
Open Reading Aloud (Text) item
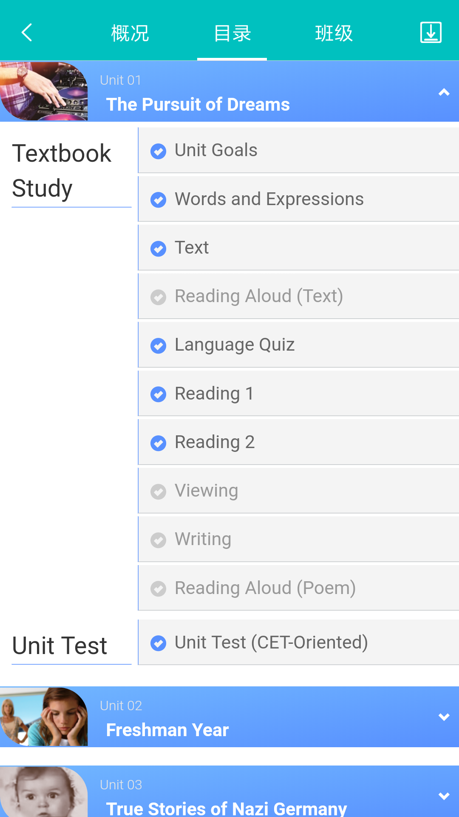coord(259,296)
